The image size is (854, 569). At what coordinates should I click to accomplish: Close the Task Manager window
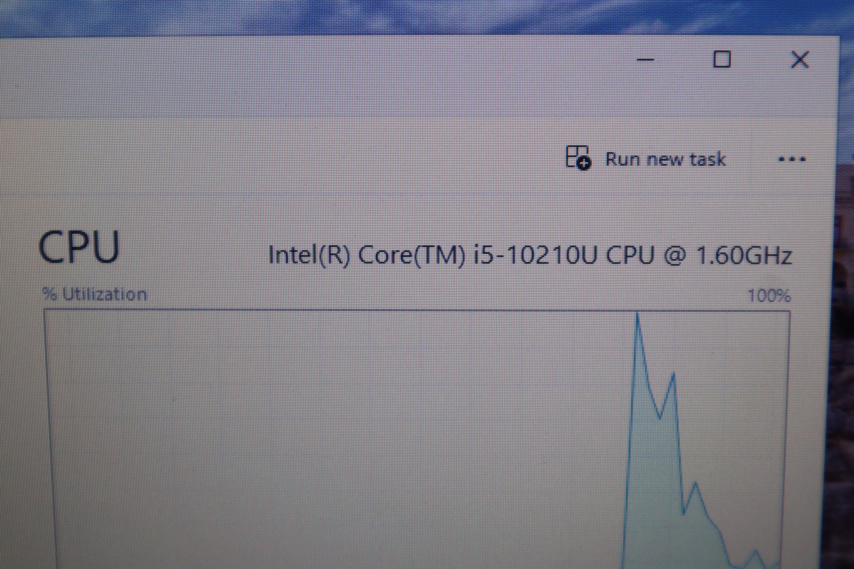[x=800, y=59]
